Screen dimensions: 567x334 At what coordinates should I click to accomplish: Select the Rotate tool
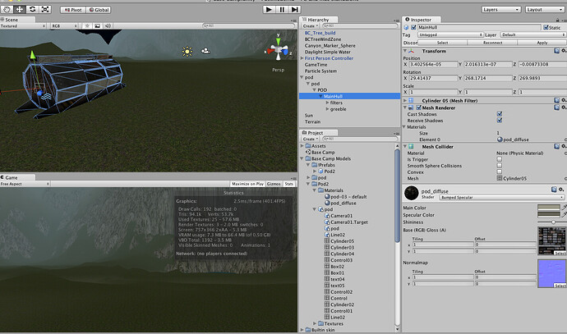pos(33,9)
